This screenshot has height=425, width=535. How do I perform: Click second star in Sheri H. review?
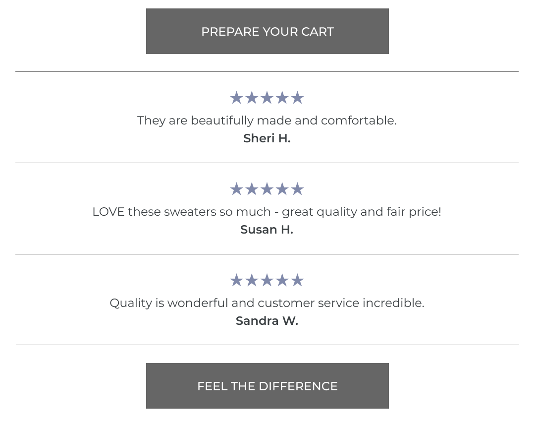(x=252, y=98)
